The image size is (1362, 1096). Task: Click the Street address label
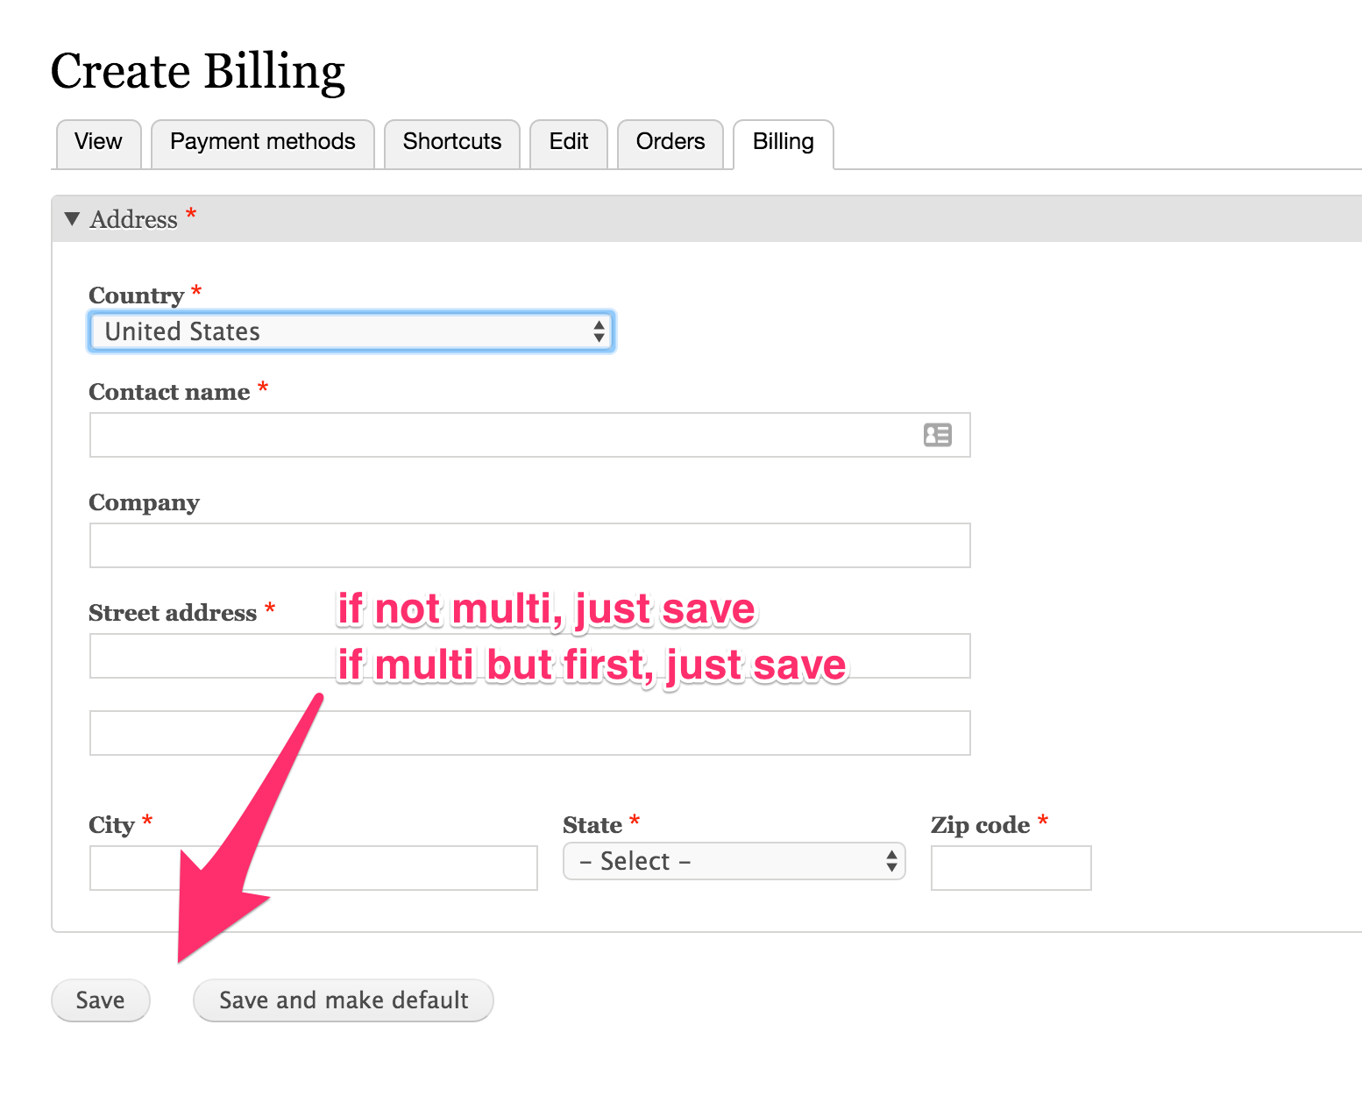pos(173,613)
